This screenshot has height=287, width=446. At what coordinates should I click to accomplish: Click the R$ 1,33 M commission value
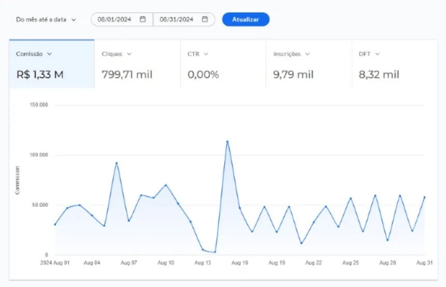point(40,75)
